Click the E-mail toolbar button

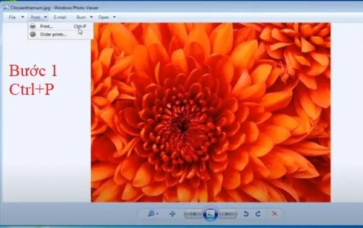point(60,17)
